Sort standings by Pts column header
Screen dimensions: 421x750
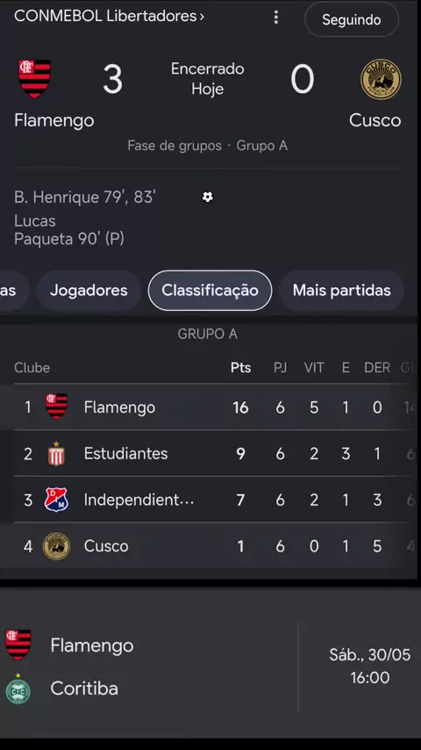[x=241, y=367]
